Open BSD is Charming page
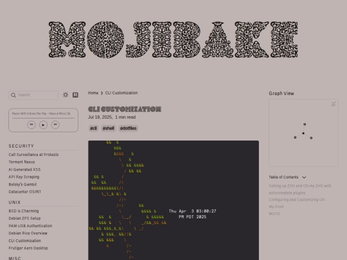The height and width of the screenshot is (260, 347). [x=24, y=211]
